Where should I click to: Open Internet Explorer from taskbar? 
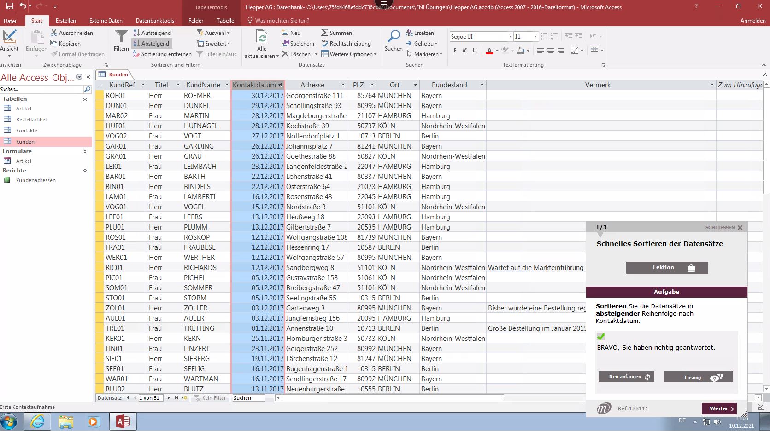coord(38,421)
